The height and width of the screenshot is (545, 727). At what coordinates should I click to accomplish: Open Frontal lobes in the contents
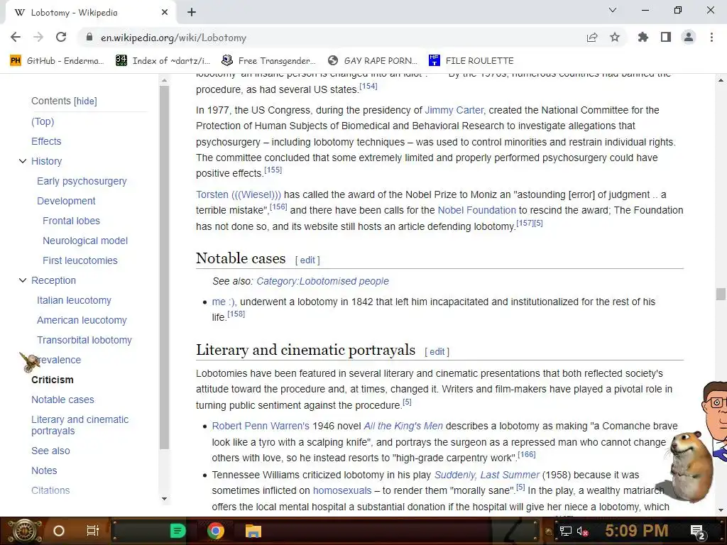click(x=72, y=221)
